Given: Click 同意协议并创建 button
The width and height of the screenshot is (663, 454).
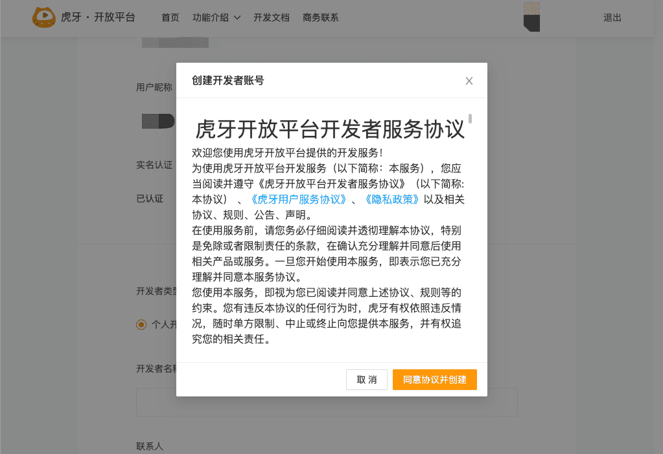Looking at the screenshot, I should pyautogui.click(x=434, y=380).
